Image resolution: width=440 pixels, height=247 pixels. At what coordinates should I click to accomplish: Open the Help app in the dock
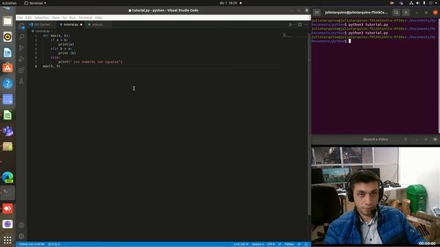click(x=8, y=84)
